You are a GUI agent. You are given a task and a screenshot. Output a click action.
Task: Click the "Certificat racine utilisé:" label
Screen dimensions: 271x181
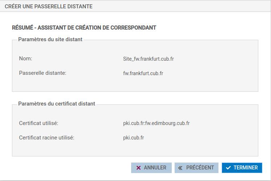click(x=47, y=138)
